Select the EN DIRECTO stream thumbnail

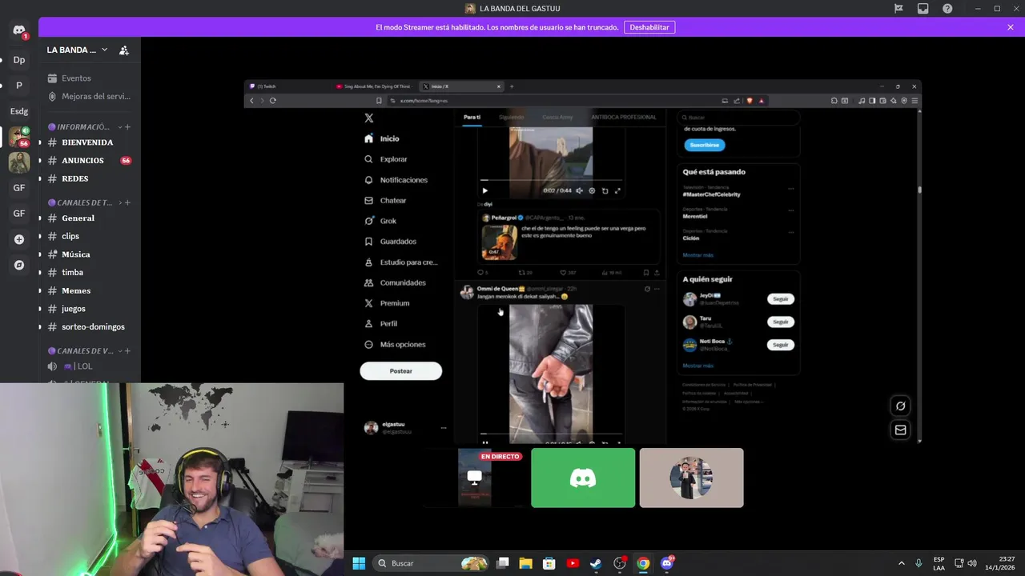476,478
